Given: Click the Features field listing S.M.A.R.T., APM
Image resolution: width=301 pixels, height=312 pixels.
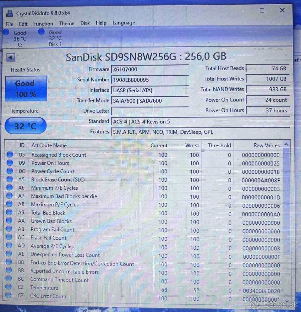Looking at the screenshot, I should 200,132.
